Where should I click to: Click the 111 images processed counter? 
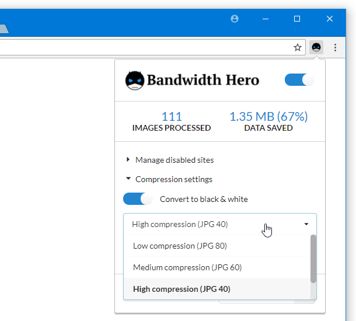[x=172, y=117]
